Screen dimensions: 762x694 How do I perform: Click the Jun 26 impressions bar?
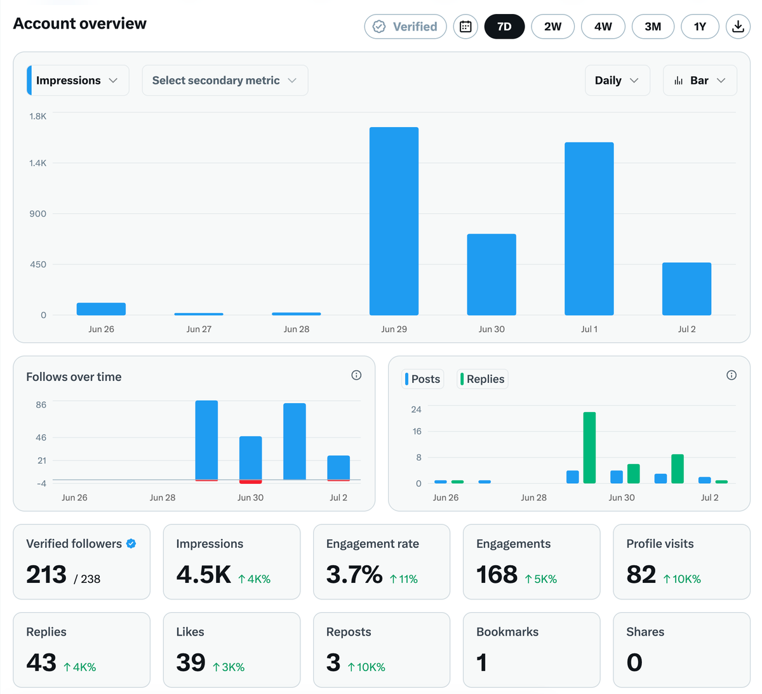[x=101, y=309]
